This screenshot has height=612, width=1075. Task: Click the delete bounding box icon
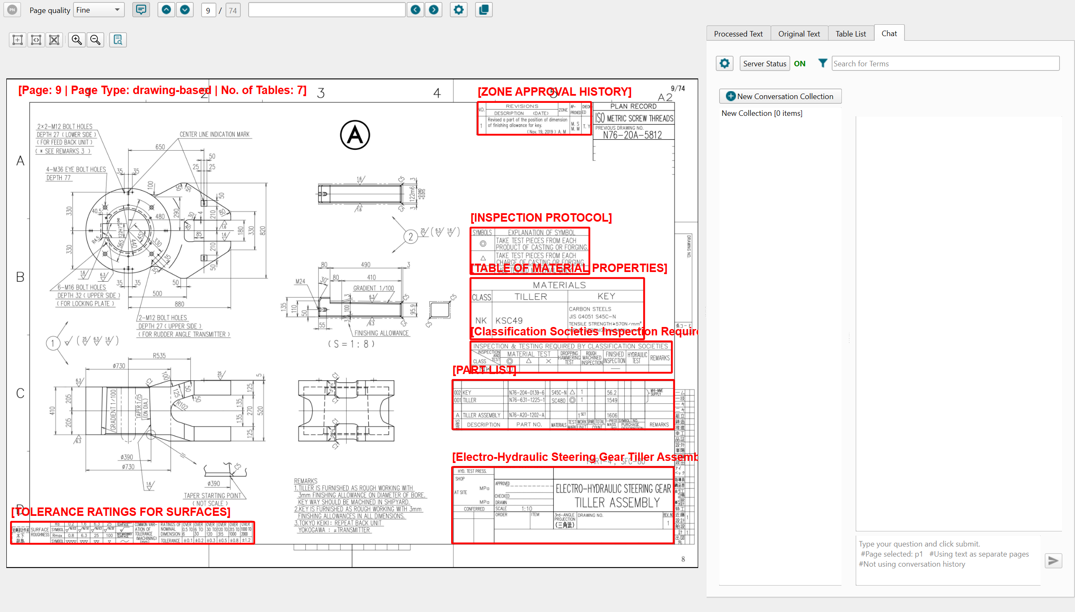(x=54, y=40)
